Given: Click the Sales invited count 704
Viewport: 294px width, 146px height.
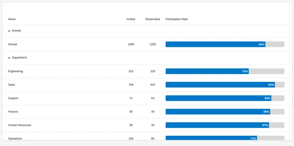Looking at the screenshot, I should click(x=131, y=85).
